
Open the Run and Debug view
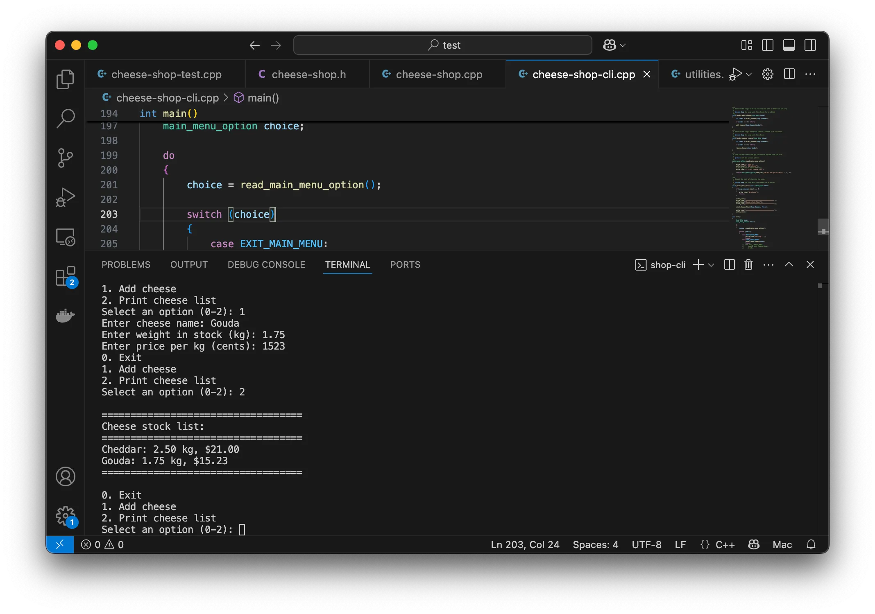coord(65,197)
